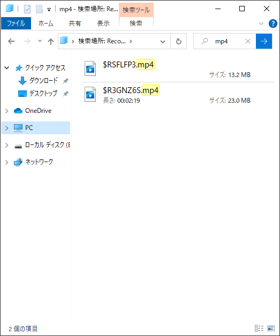Switch to details view layout icon
The height and width of the screenshot is (336, 280).
[x=259, y=328]
